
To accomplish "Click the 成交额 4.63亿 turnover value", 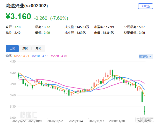I will click(75, 33).
